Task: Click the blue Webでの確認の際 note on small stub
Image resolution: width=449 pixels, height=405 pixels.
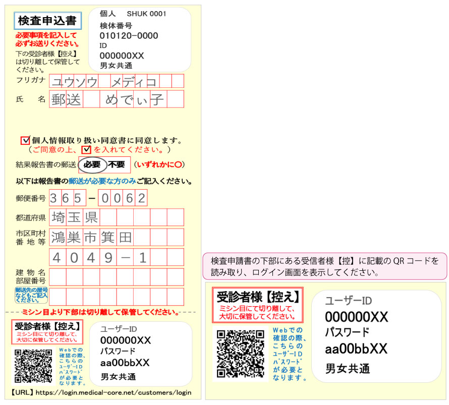Action: (x=72, y=367)
